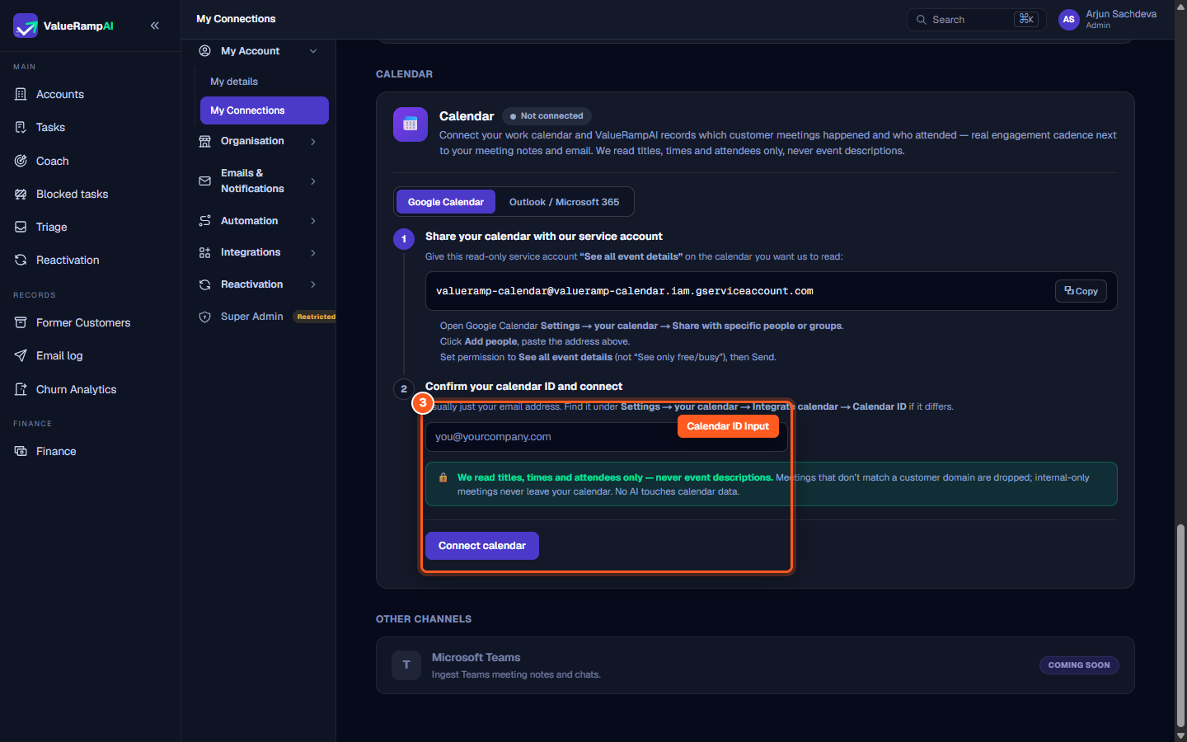The height and width of the screenshot is (742, 1187).
Task: Expand Emails & Notifications chevron
Action: [313, 181]
